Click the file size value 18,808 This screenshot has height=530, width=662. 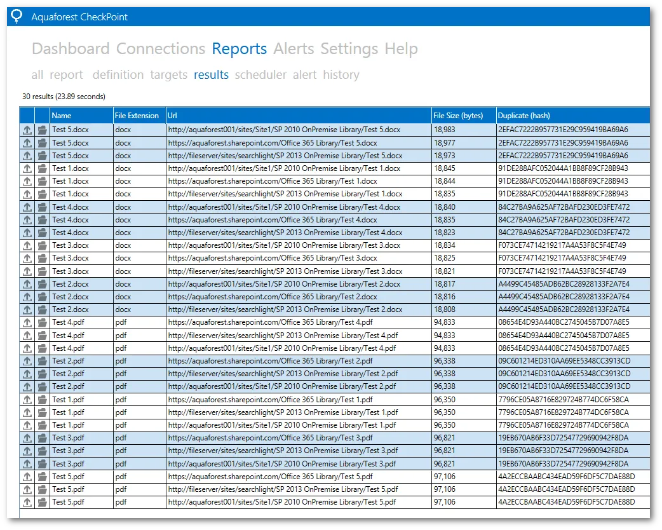445,309
